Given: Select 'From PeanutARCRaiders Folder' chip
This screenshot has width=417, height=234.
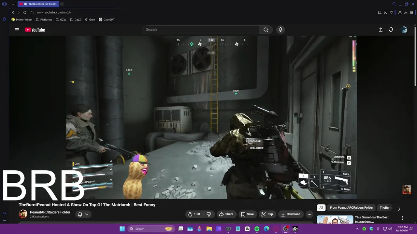Looking at the screenshot, I should click(x=351, y=208).
